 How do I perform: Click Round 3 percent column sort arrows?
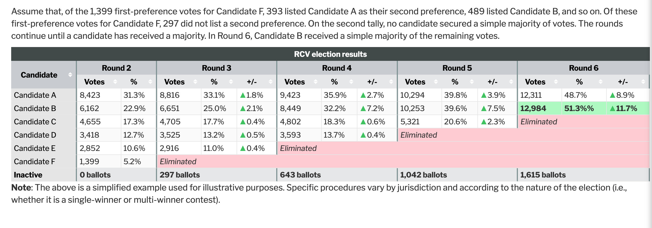click(231, 82)
